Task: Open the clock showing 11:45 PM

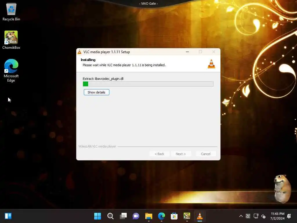Action: 277,216
